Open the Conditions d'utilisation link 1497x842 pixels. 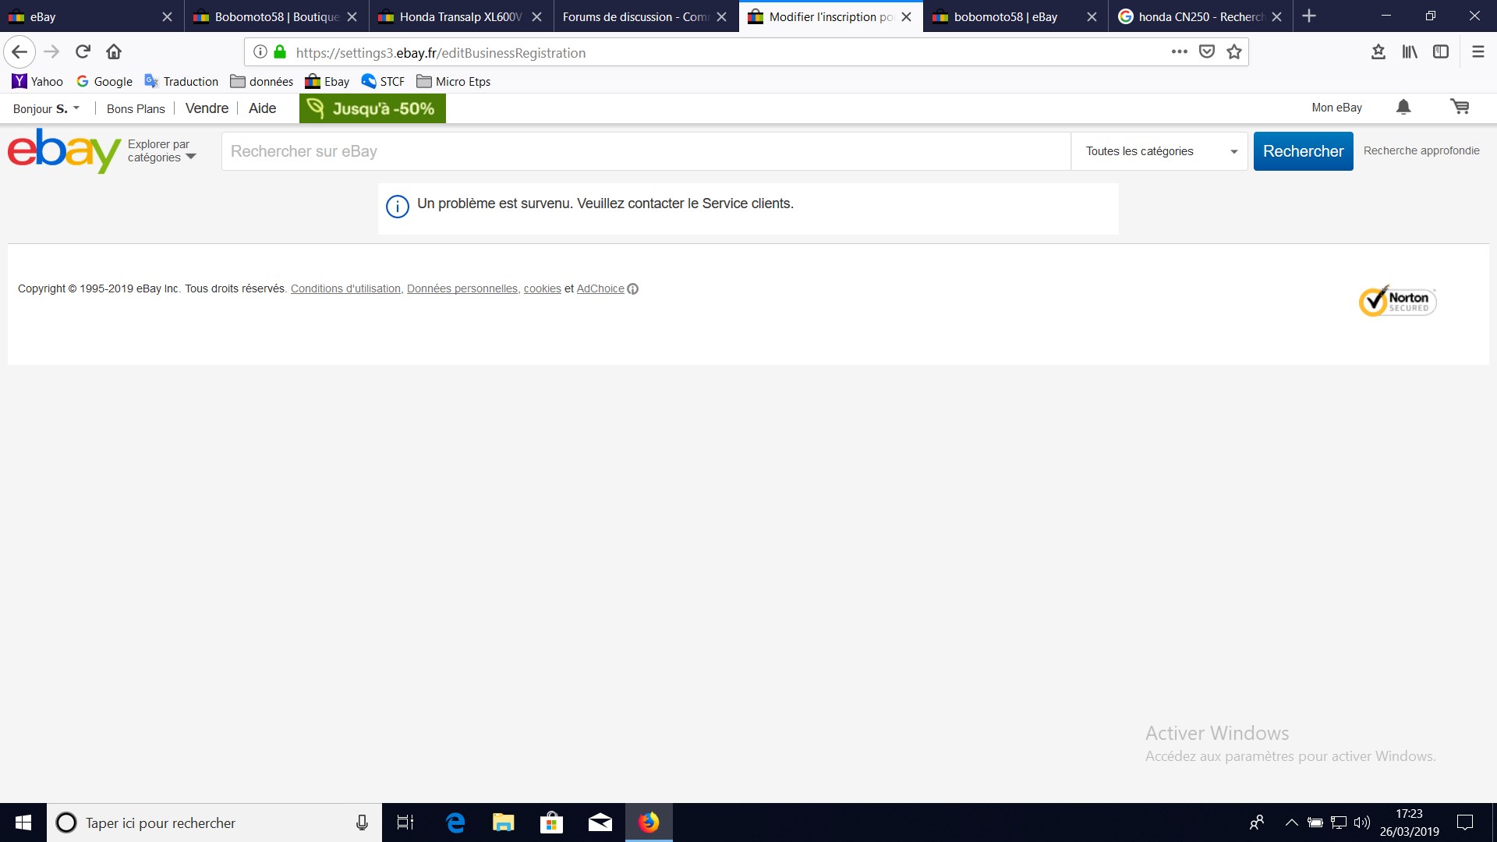[345, 289]
